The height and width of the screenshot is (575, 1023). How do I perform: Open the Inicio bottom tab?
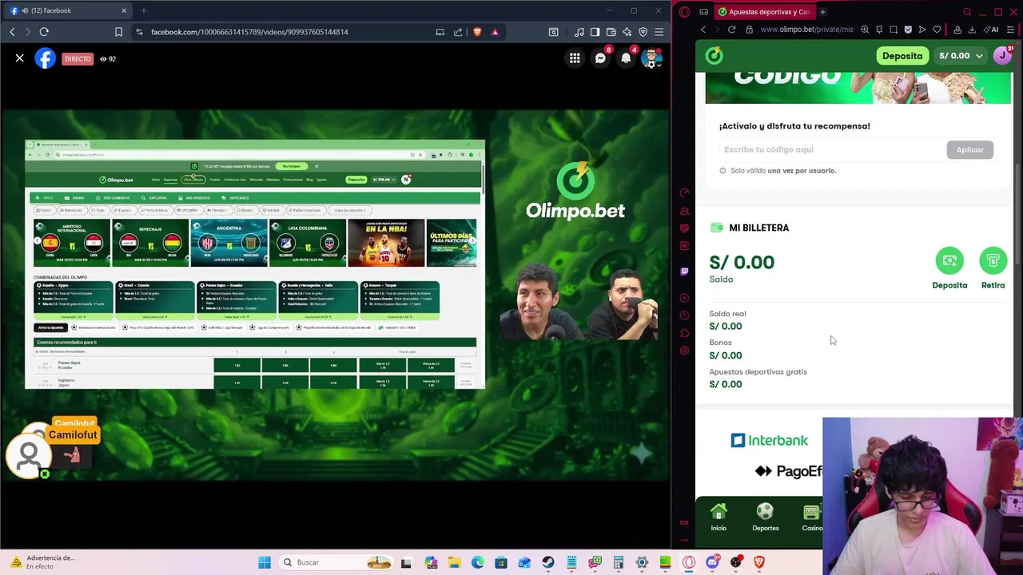coord(718,517)
